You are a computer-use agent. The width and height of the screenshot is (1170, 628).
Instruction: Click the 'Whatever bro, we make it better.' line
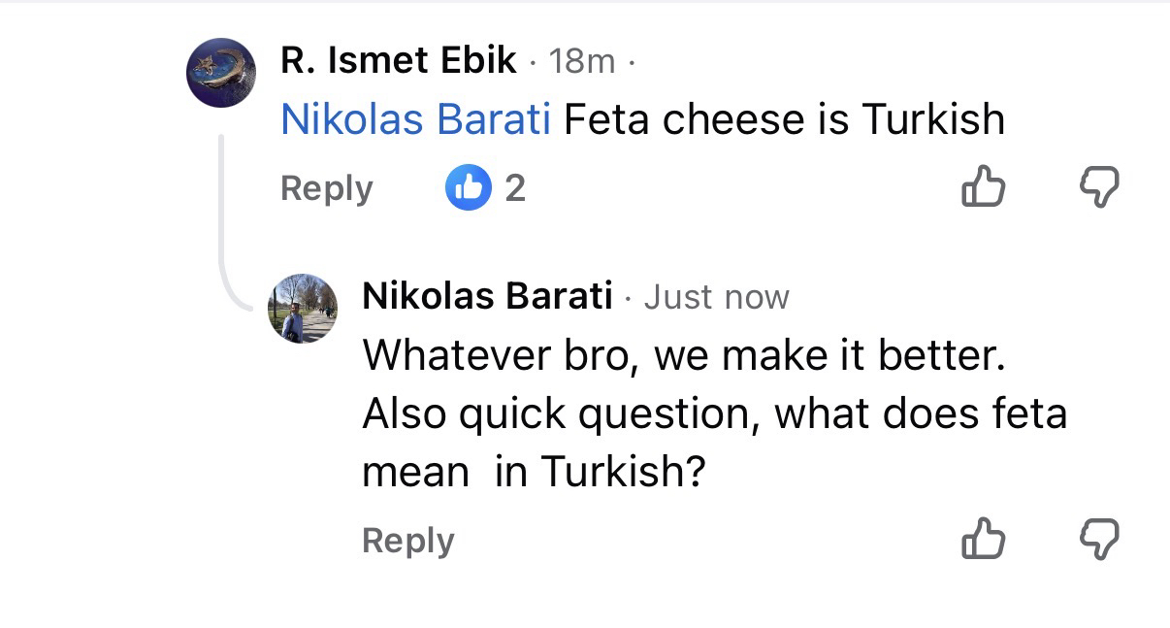[682, 356]
